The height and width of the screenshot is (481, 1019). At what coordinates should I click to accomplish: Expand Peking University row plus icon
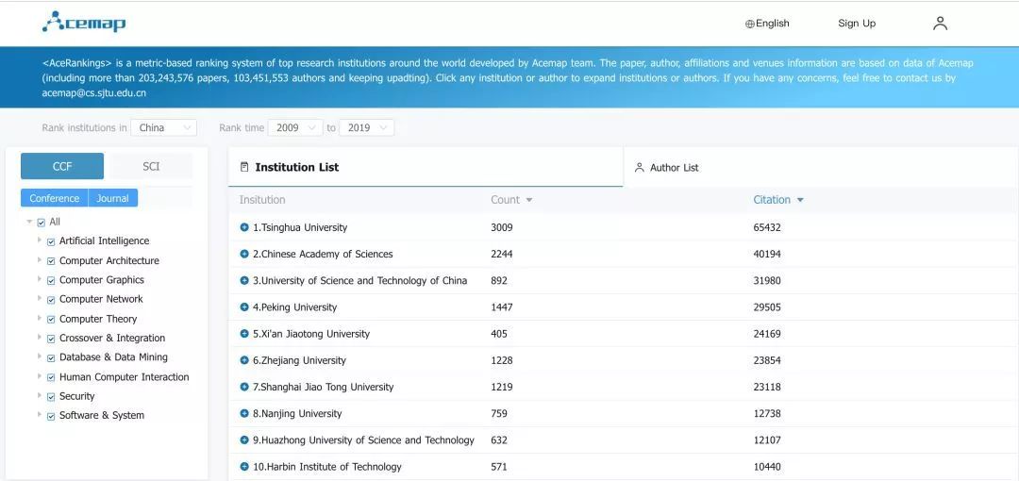click(244, 307)
